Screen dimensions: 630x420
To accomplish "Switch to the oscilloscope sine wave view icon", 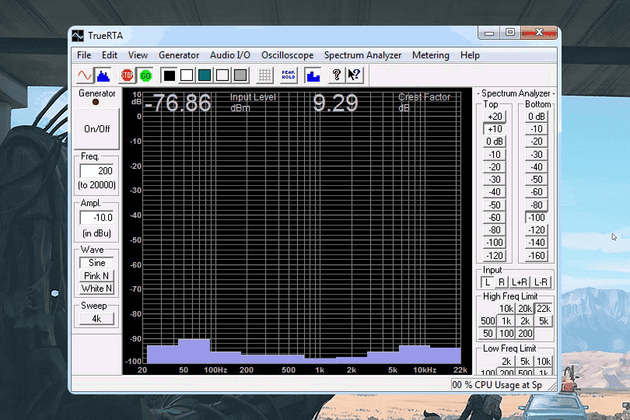I will click(x=84, y=75).
